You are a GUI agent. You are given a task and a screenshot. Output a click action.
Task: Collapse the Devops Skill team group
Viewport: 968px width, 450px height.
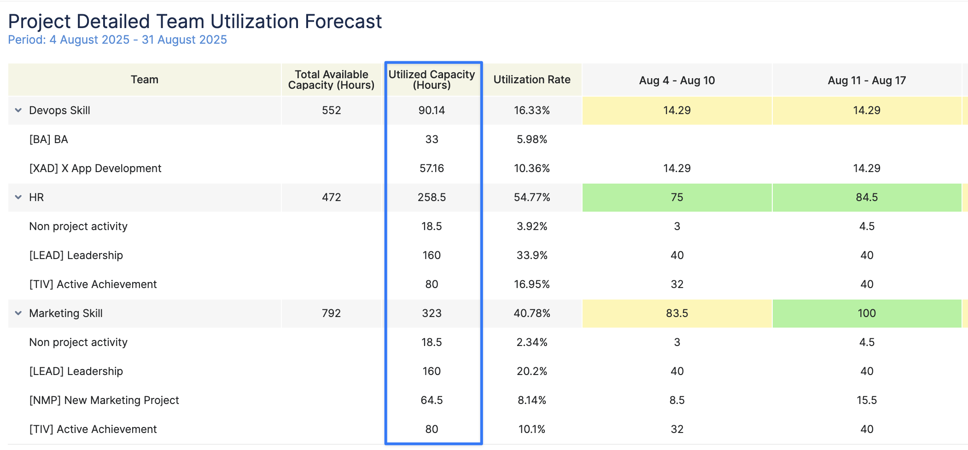tap(18, 110)
